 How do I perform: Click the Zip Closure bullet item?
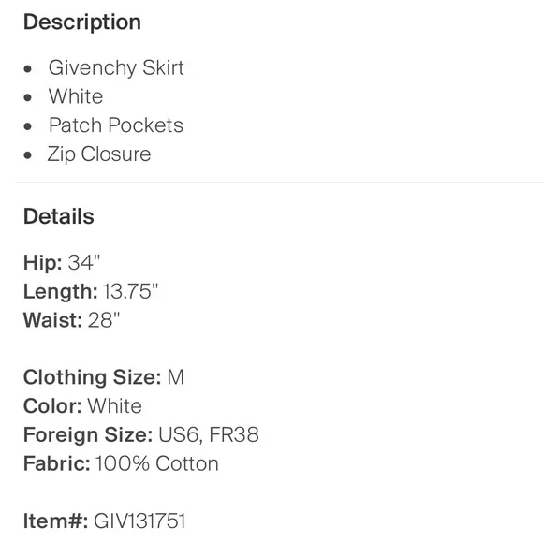[99, 154]
